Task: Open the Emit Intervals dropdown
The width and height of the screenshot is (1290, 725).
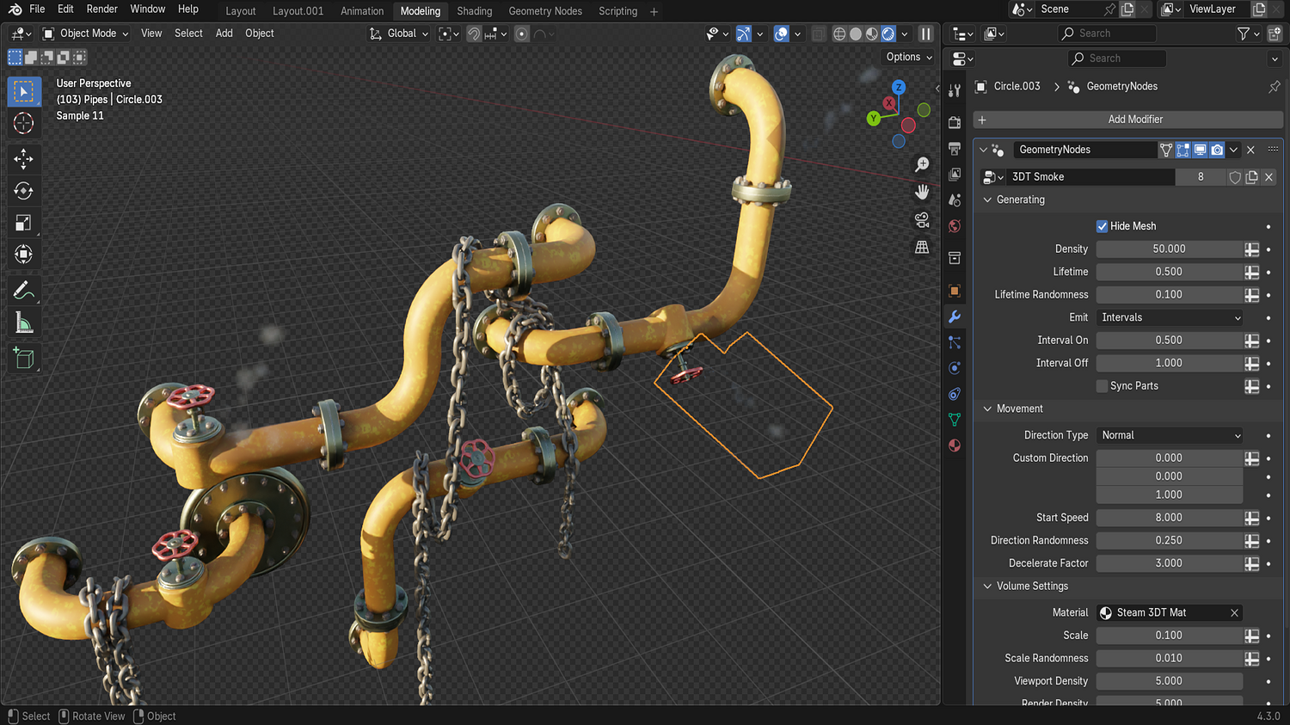Action: click(1170, 317)
